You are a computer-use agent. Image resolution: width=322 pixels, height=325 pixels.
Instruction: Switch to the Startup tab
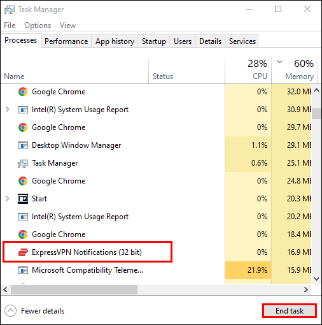[x=154, y=41]
